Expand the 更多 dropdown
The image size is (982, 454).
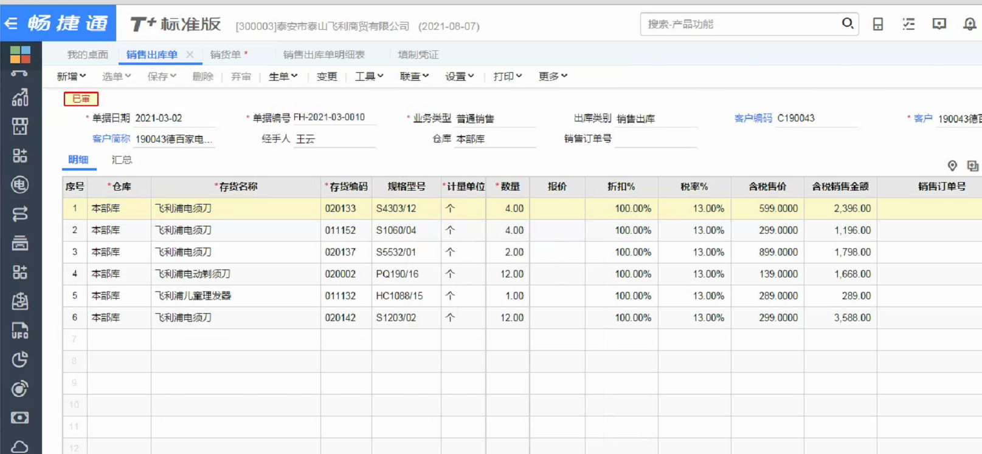click(x=553, y=76)
